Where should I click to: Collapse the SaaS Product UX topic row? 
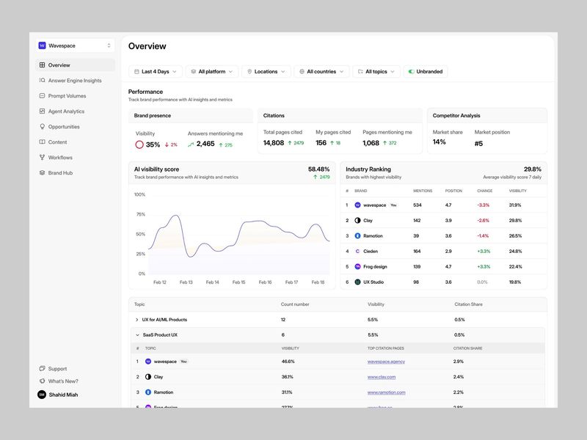139,334
